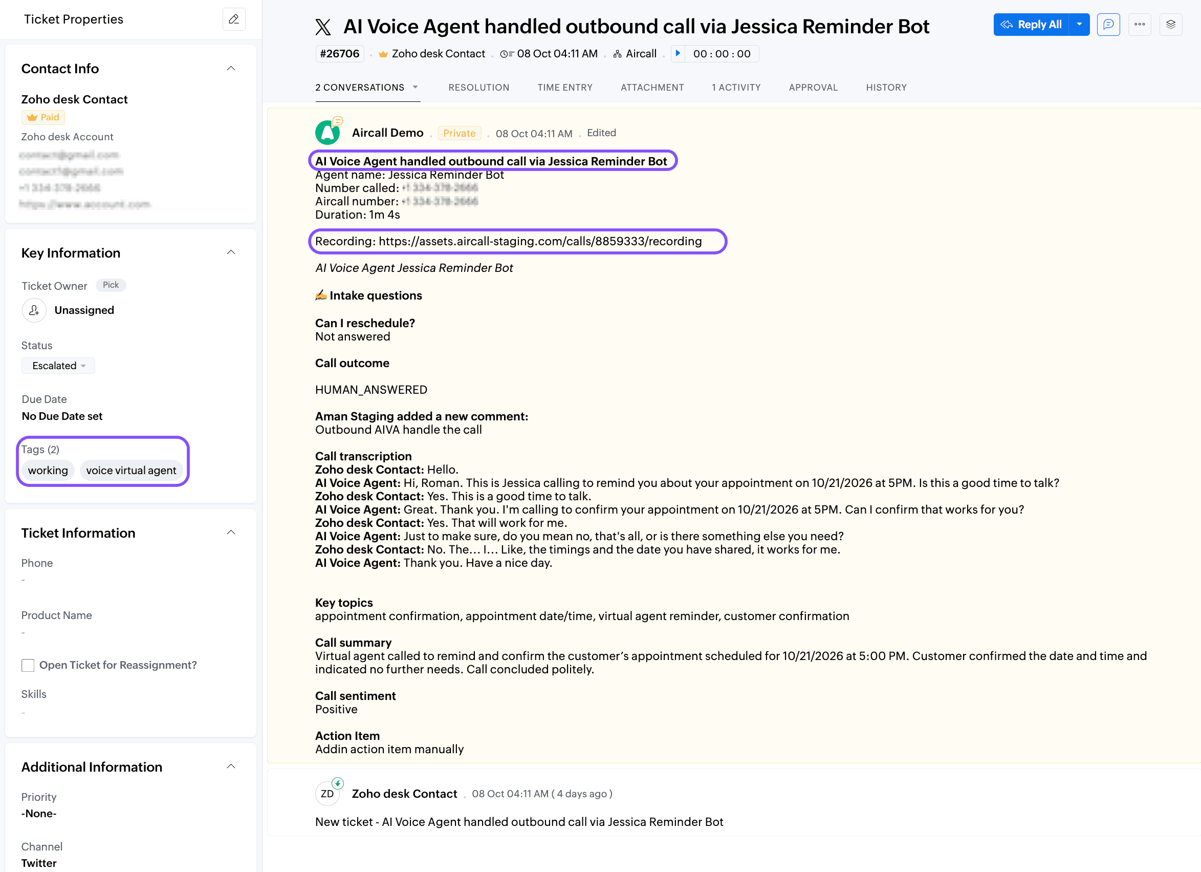
Task: Select the 'working' tag
Action: (x=48, y=471)
